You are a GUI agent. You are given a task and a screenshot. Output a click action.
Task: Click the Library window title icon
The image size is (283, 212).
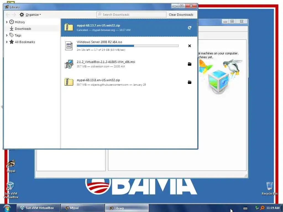(x=7, y=7)
